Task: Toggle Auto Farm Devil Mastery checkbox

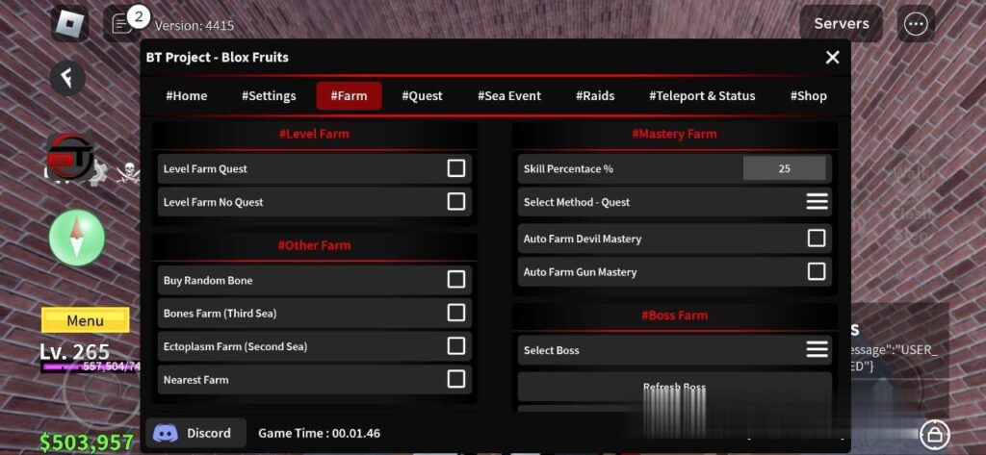Action: 817,239
